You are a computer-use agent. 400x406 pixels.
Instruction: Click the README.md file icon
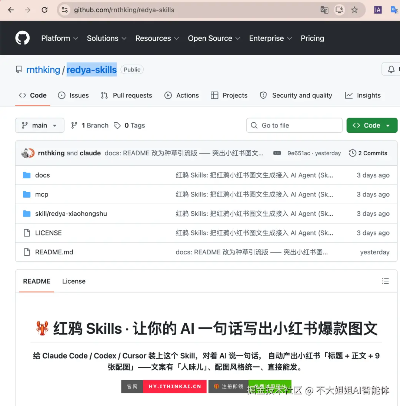pyautogui.click(x=27, y=252)
